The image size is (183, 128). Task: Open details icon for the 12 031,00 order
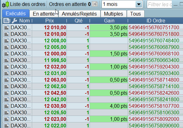pos(6,73)
